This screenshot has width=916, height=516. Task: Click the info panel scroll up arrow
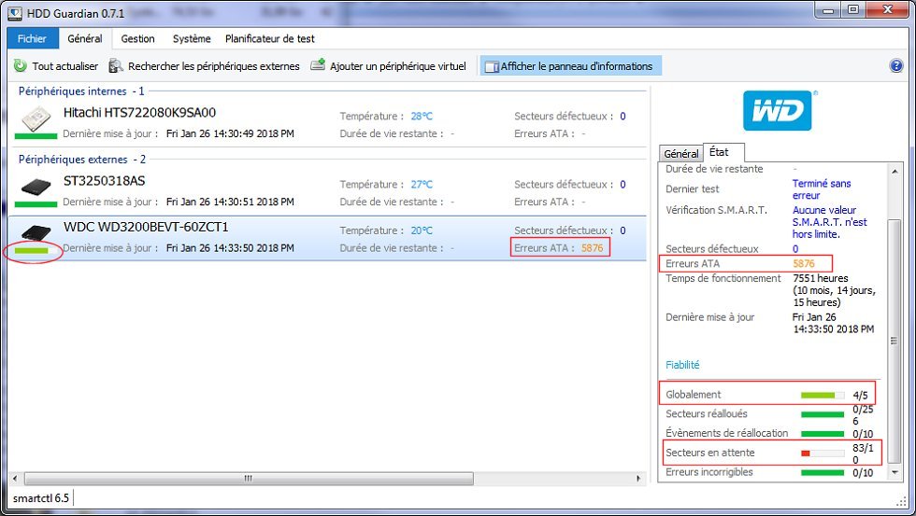point(894,172)
